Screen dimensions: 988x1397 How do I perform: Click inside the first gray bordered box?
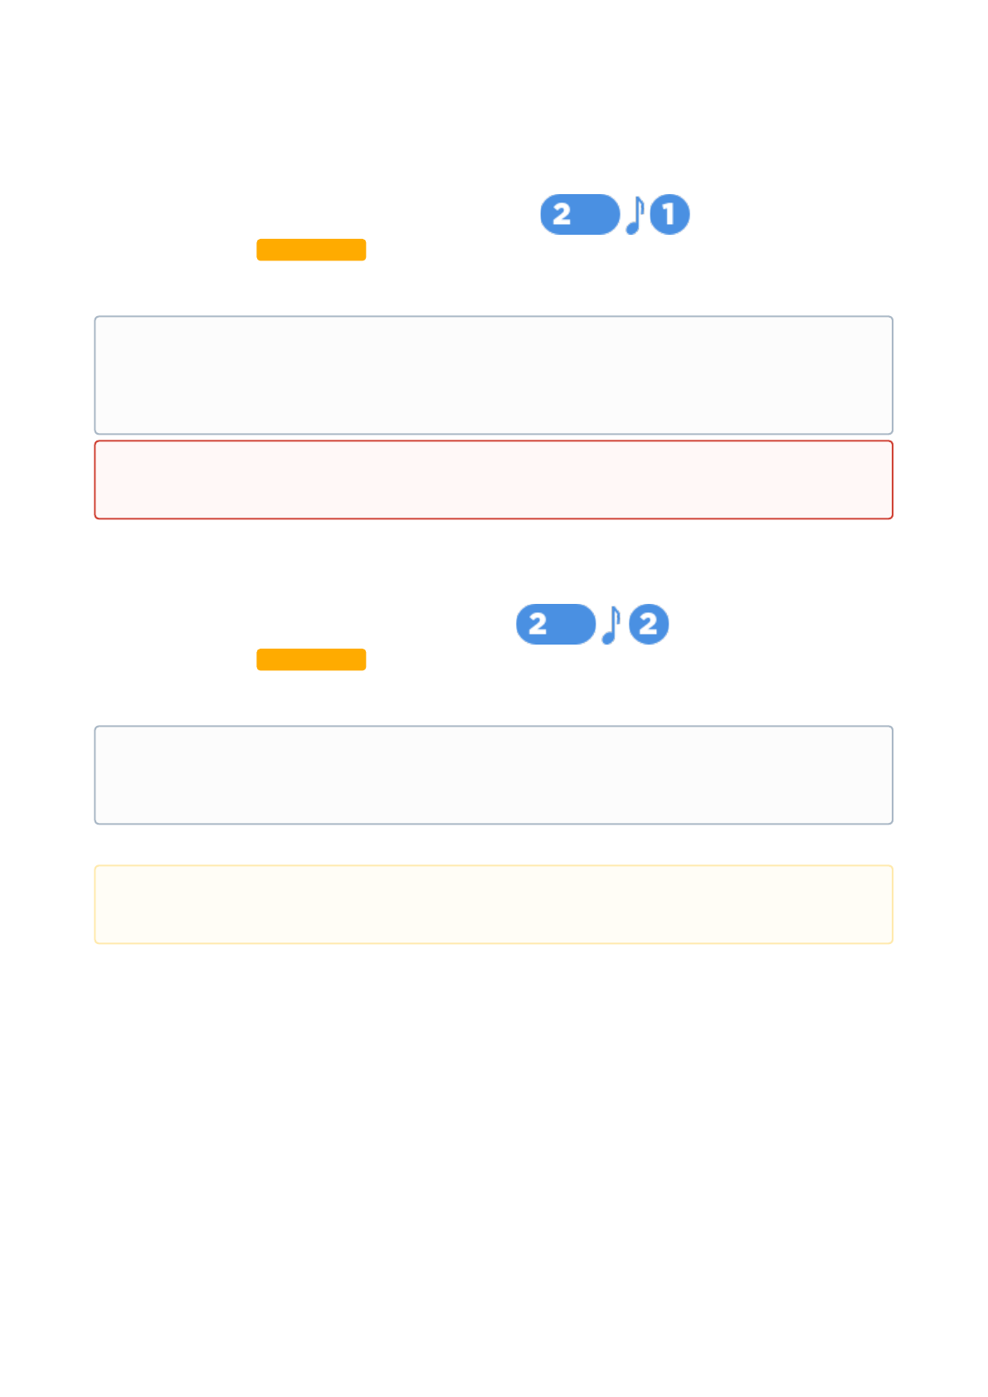click(x=494, y=375)
